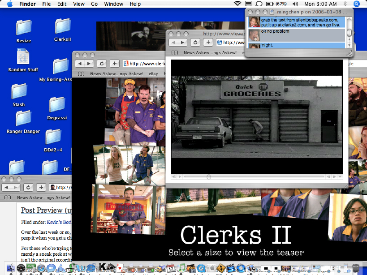Open the QuickTime movie options arrow
Image resolution: width=367 pixels, height=275 pixels.
(x=340, y=177)
